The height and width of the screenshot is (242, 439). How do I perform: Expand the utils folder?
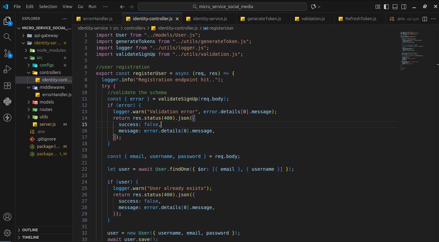point(44,117)
